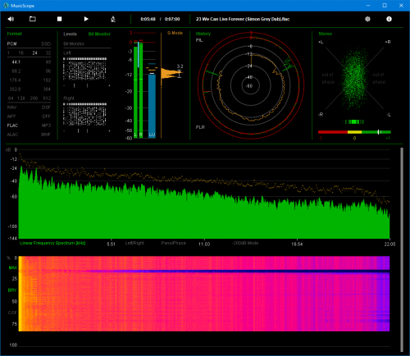Click the vertical scrollbar on the right
Image resolution: width=410 pixels, height=356 pixels.
pyautogui.click(x=402, y=249)
